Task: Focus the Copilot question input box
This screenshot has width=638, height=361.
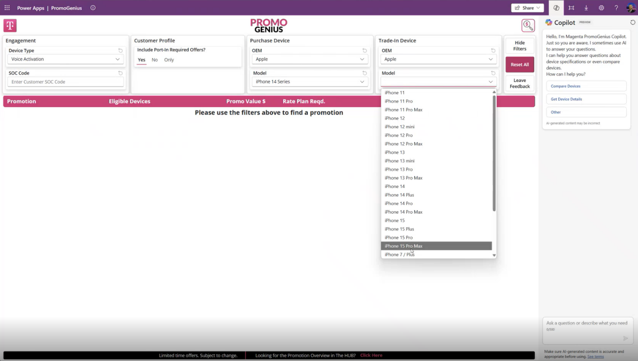Action: [x=587, y=332]
